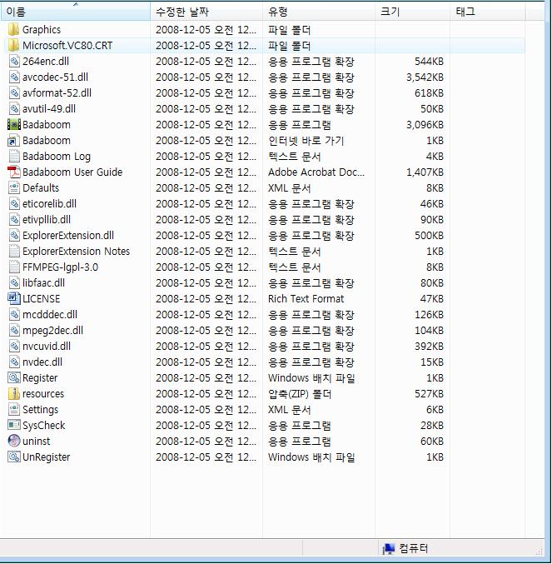This screenshot has width=552, height=564.
Task: Sort by the 이름 column header
Action: pyautogui.click(x=76, y=12)
